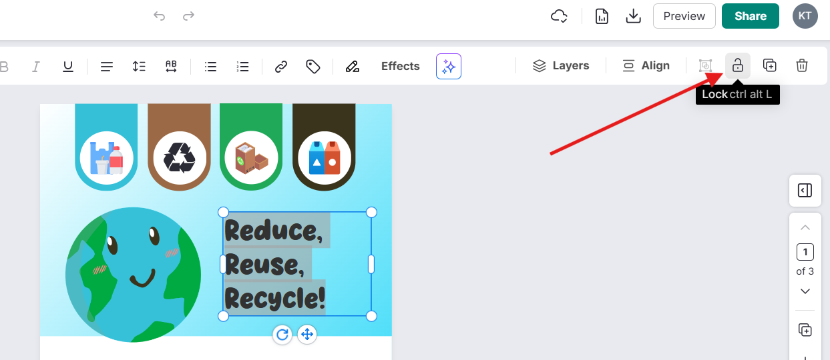The width and height of the screenshot is (830, 360).
Task: Click the undo arrow
Action: tap(159, 16)
